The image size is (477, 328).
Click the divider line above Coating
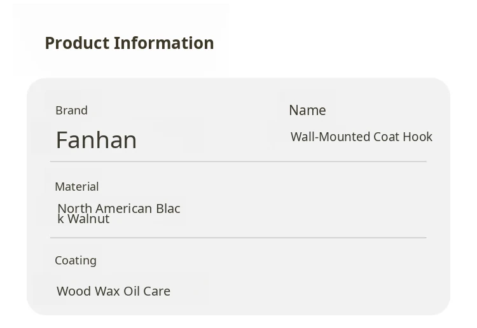tap(238, 238)
